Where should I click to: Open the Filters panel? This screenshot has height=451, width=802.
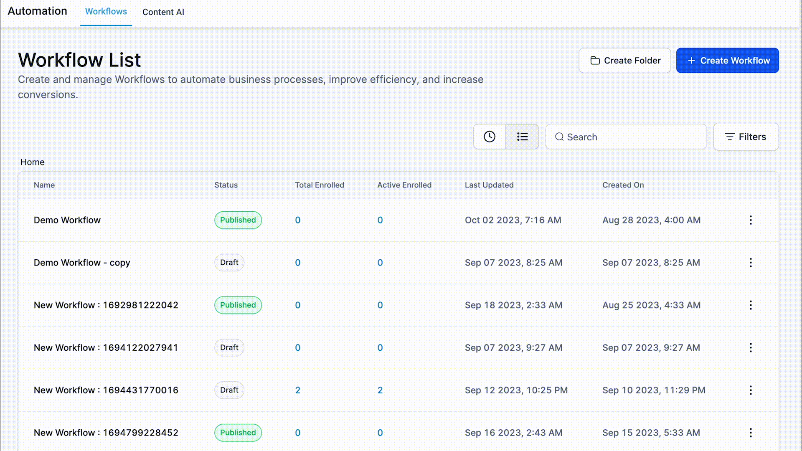tap(746, 137)
